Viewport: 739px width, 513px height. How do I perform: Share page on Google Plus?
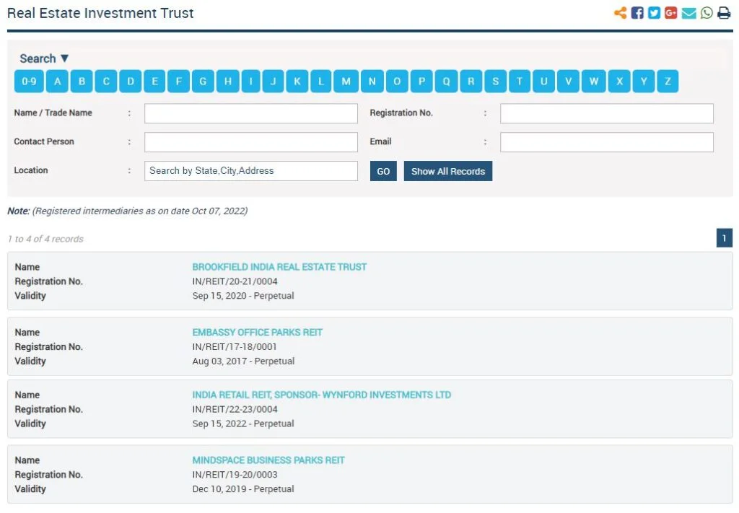671,13
